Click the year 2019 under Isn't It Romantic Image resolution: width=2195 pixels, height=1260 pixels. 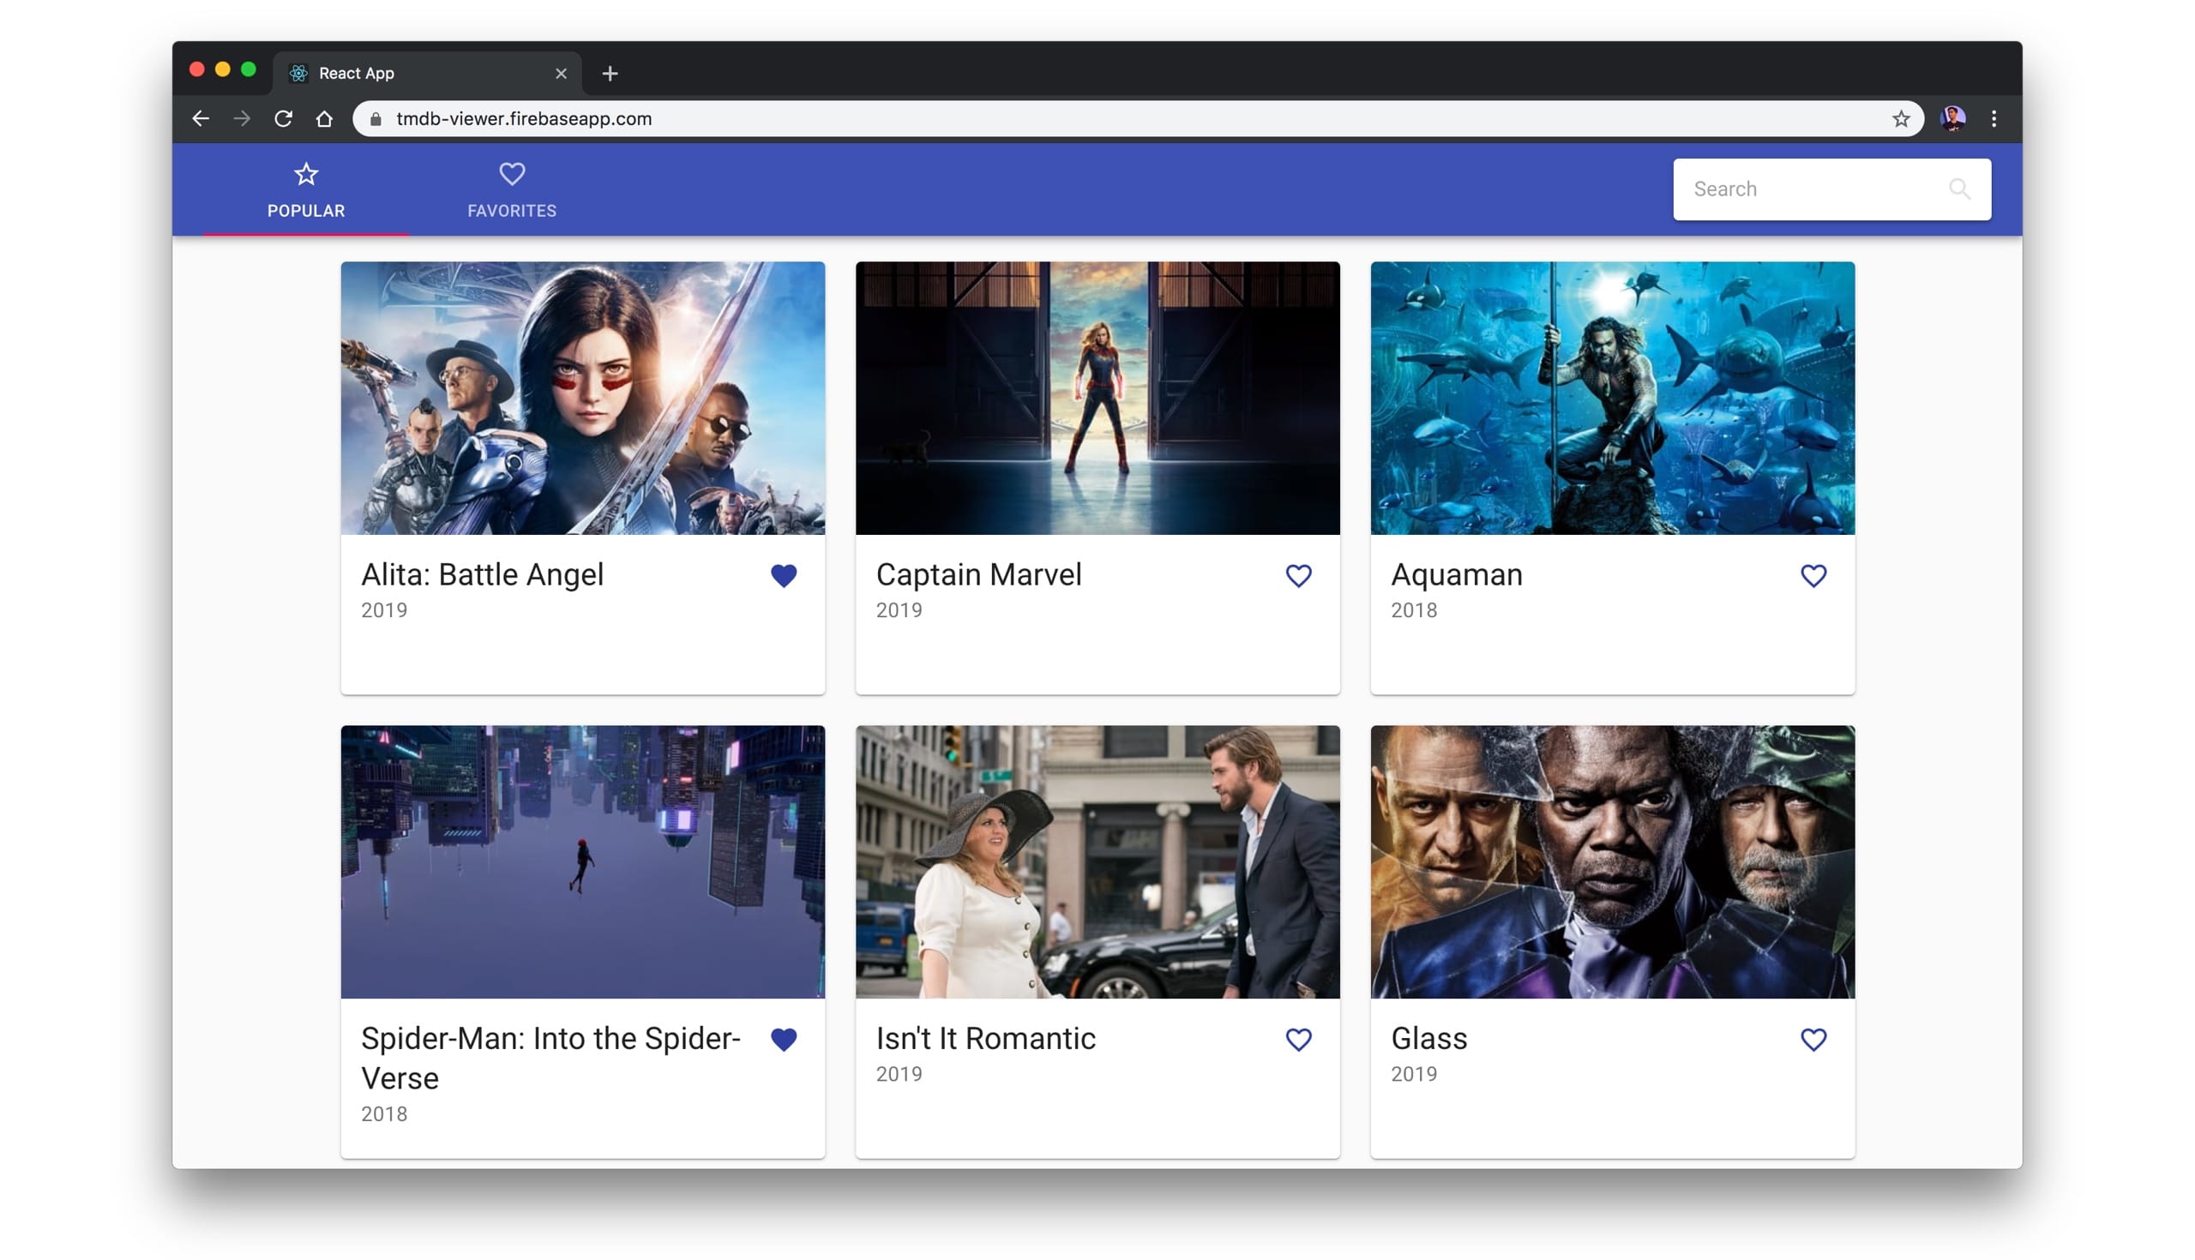[899, 1074]
